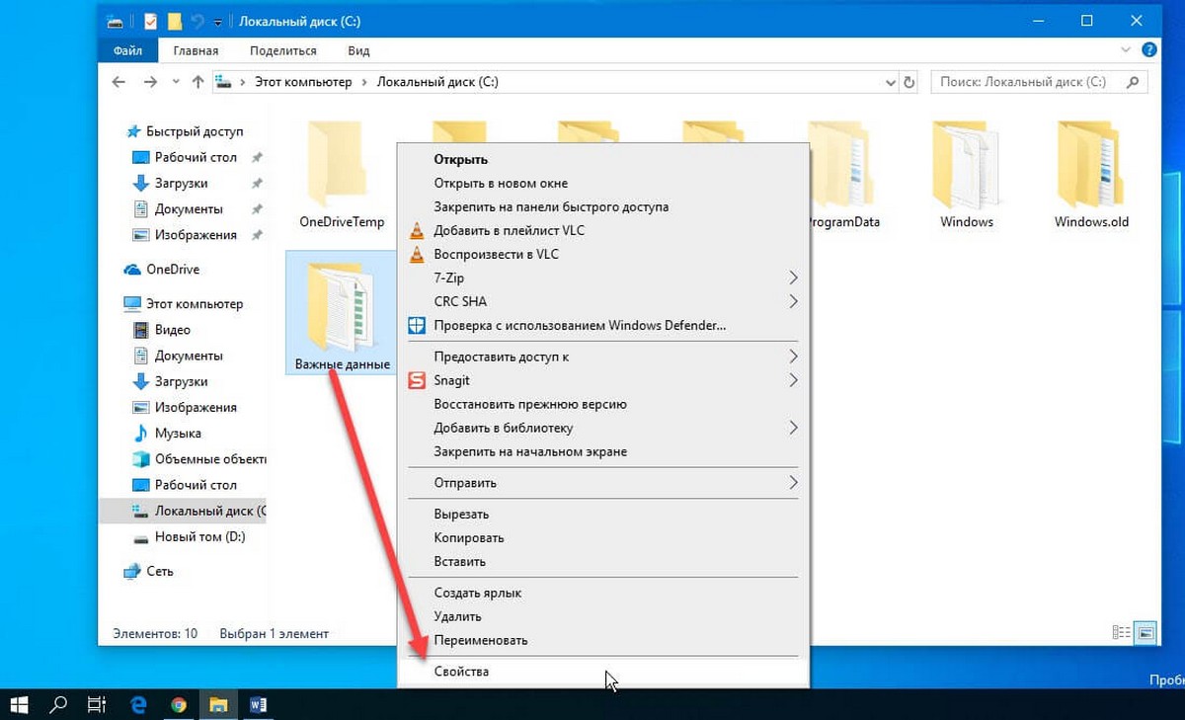The image size is (1185, 720).
Task: Click quick access Properties checkmark icon
Action: coord(150,21)
